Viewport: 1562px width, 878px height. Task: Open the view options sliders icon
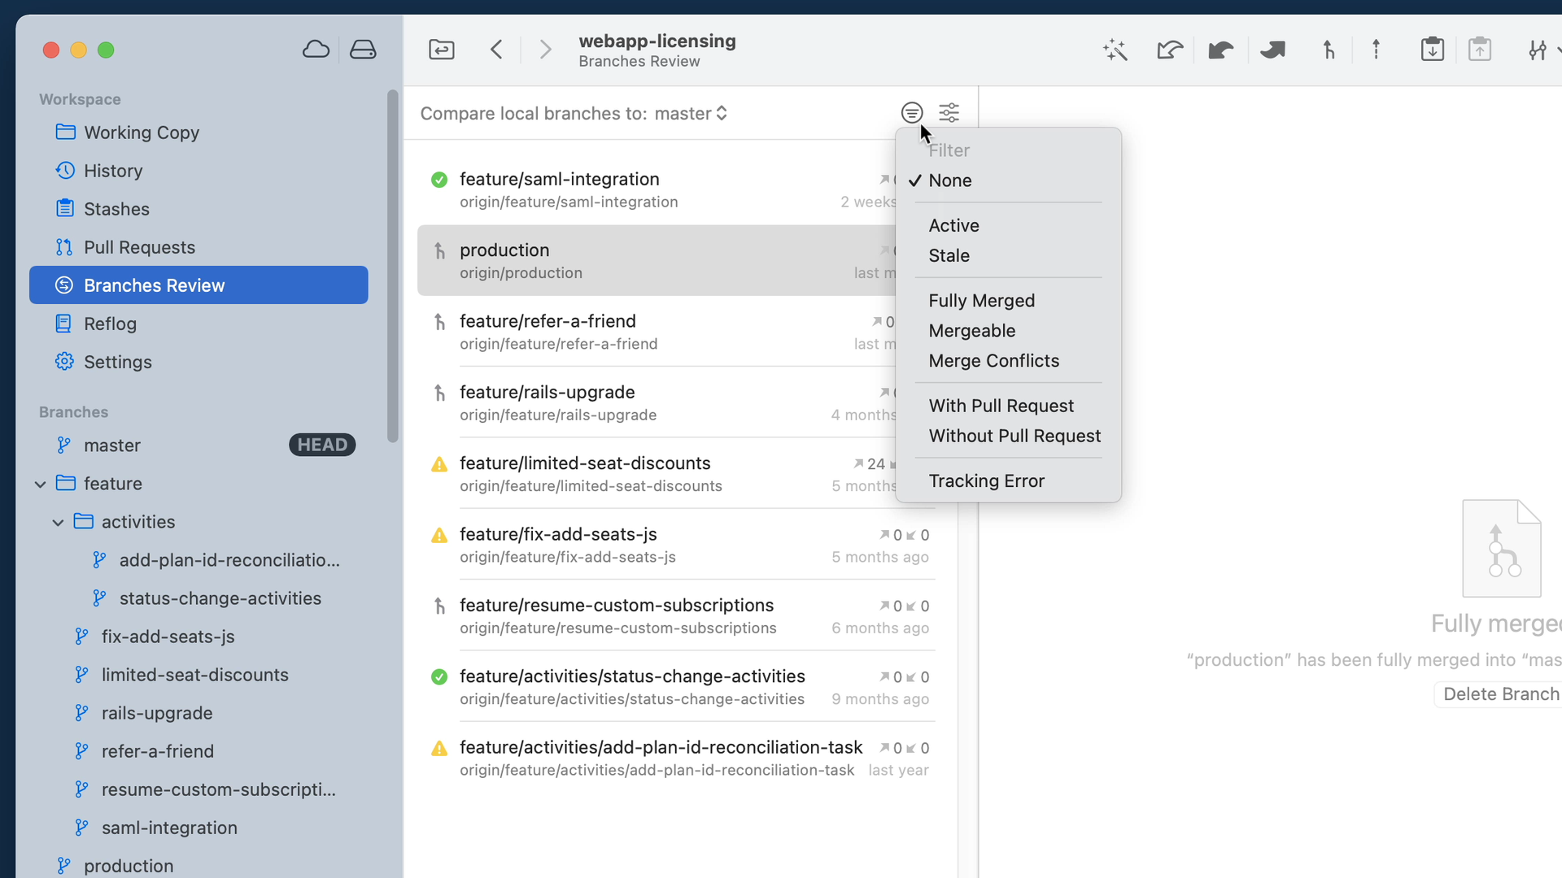coord(949,112)
